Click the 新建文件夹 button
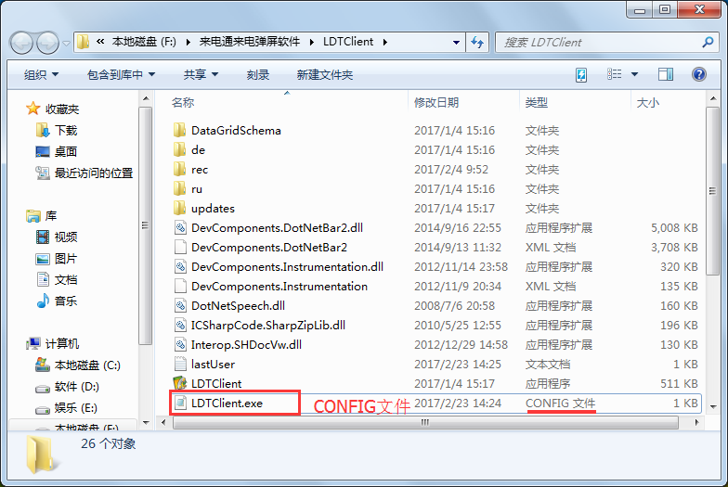Screen dimensions: 728x487 coord(325,74)
